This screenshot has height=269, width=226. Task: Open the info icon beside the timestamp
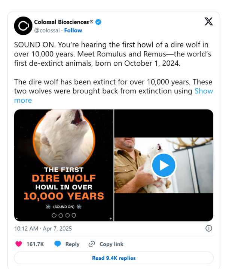209,228
